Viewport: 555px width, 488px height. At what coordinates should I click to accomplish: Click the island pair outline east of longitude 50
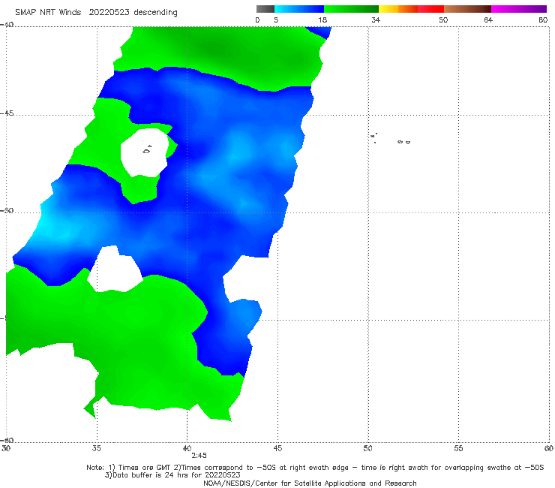pos(403,142)
